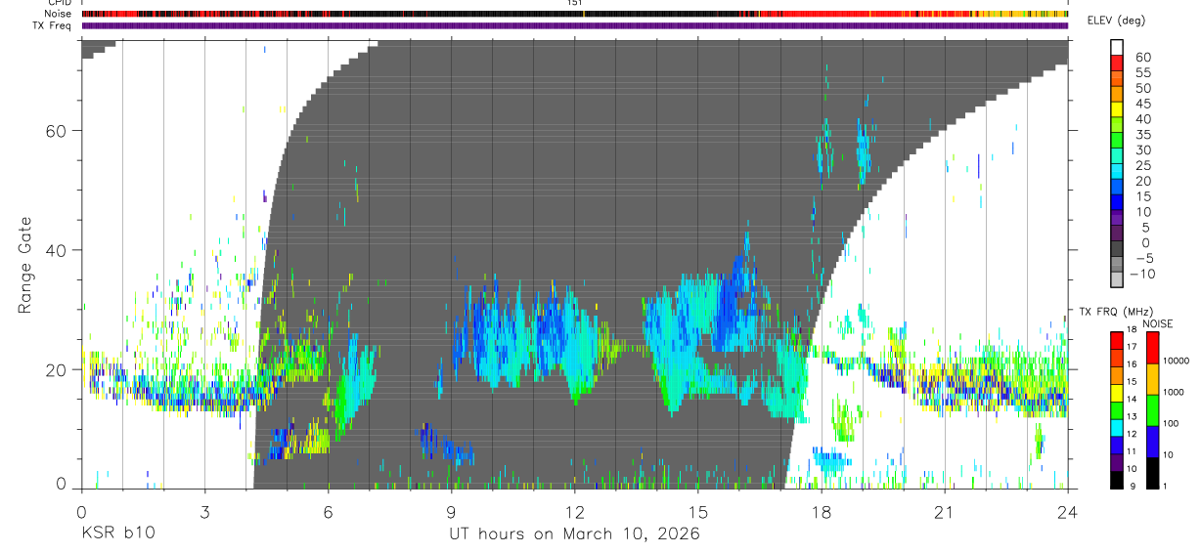The image size is (1201, 554).
Task: Click the '24' tick on UT hours axis
Action: click(1068, 511)
